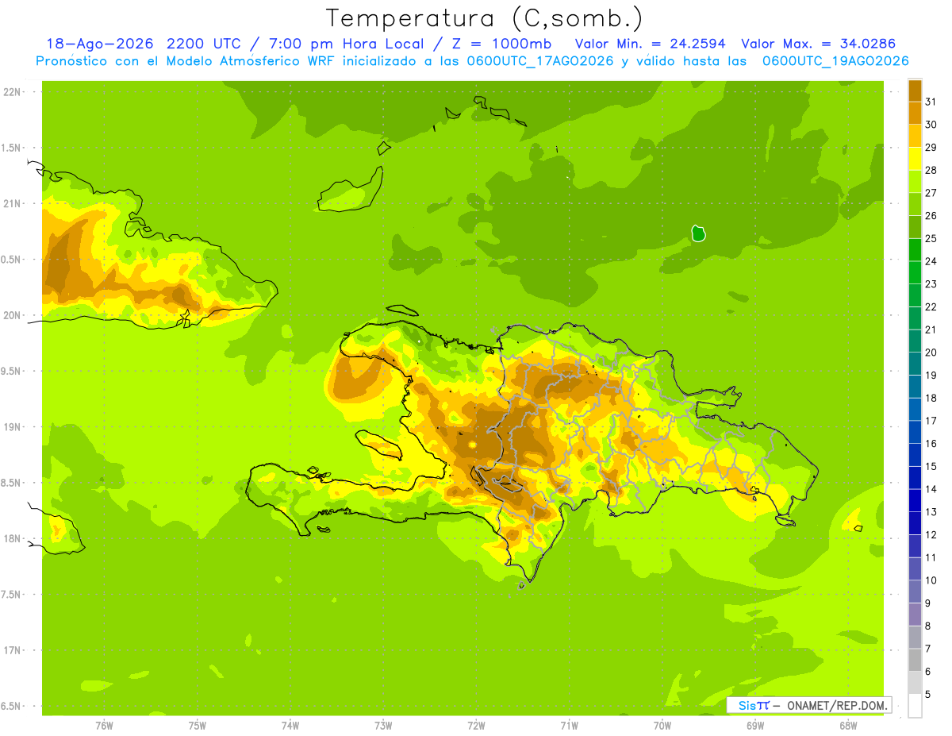Pick the legend swatch between 25 and 26

coord(915,227)
